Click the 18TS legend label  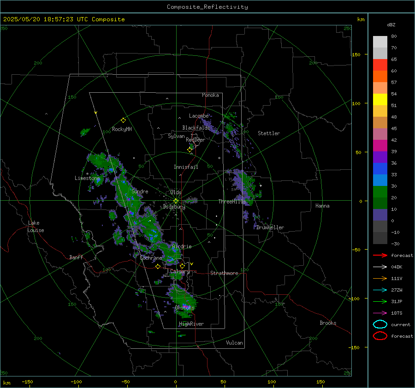coord(397,313)
